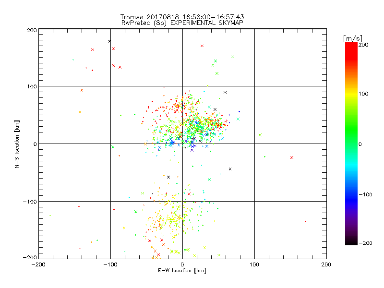Viewport: 384px width, 288px height.
Task: Click the "-200" label at the color bar bottom
Action: [365, 243]
